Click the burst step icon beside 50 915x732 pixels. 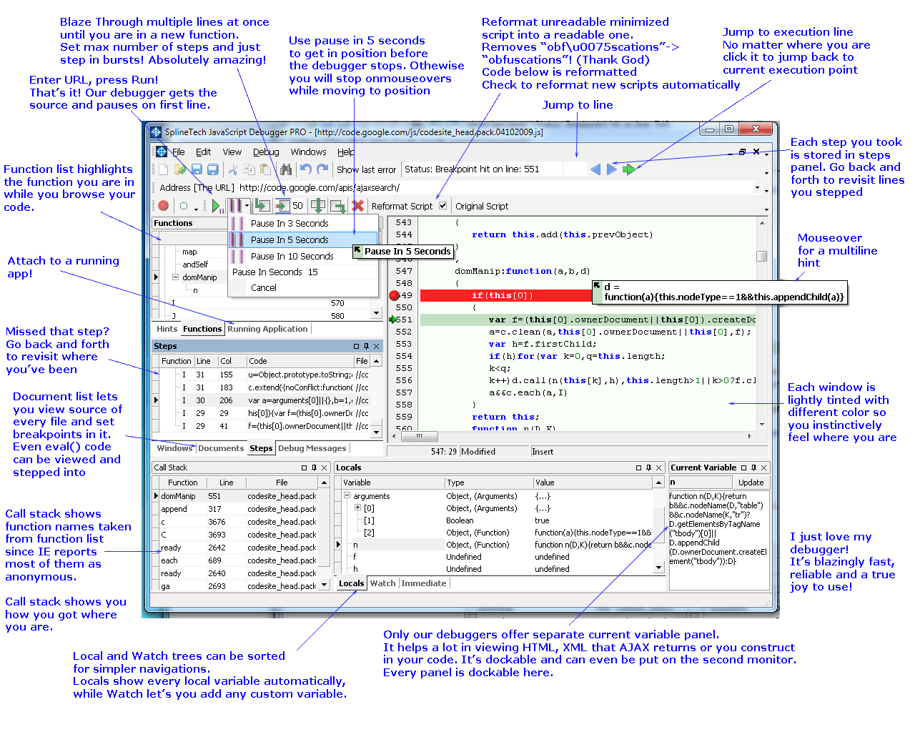(282, 206)
